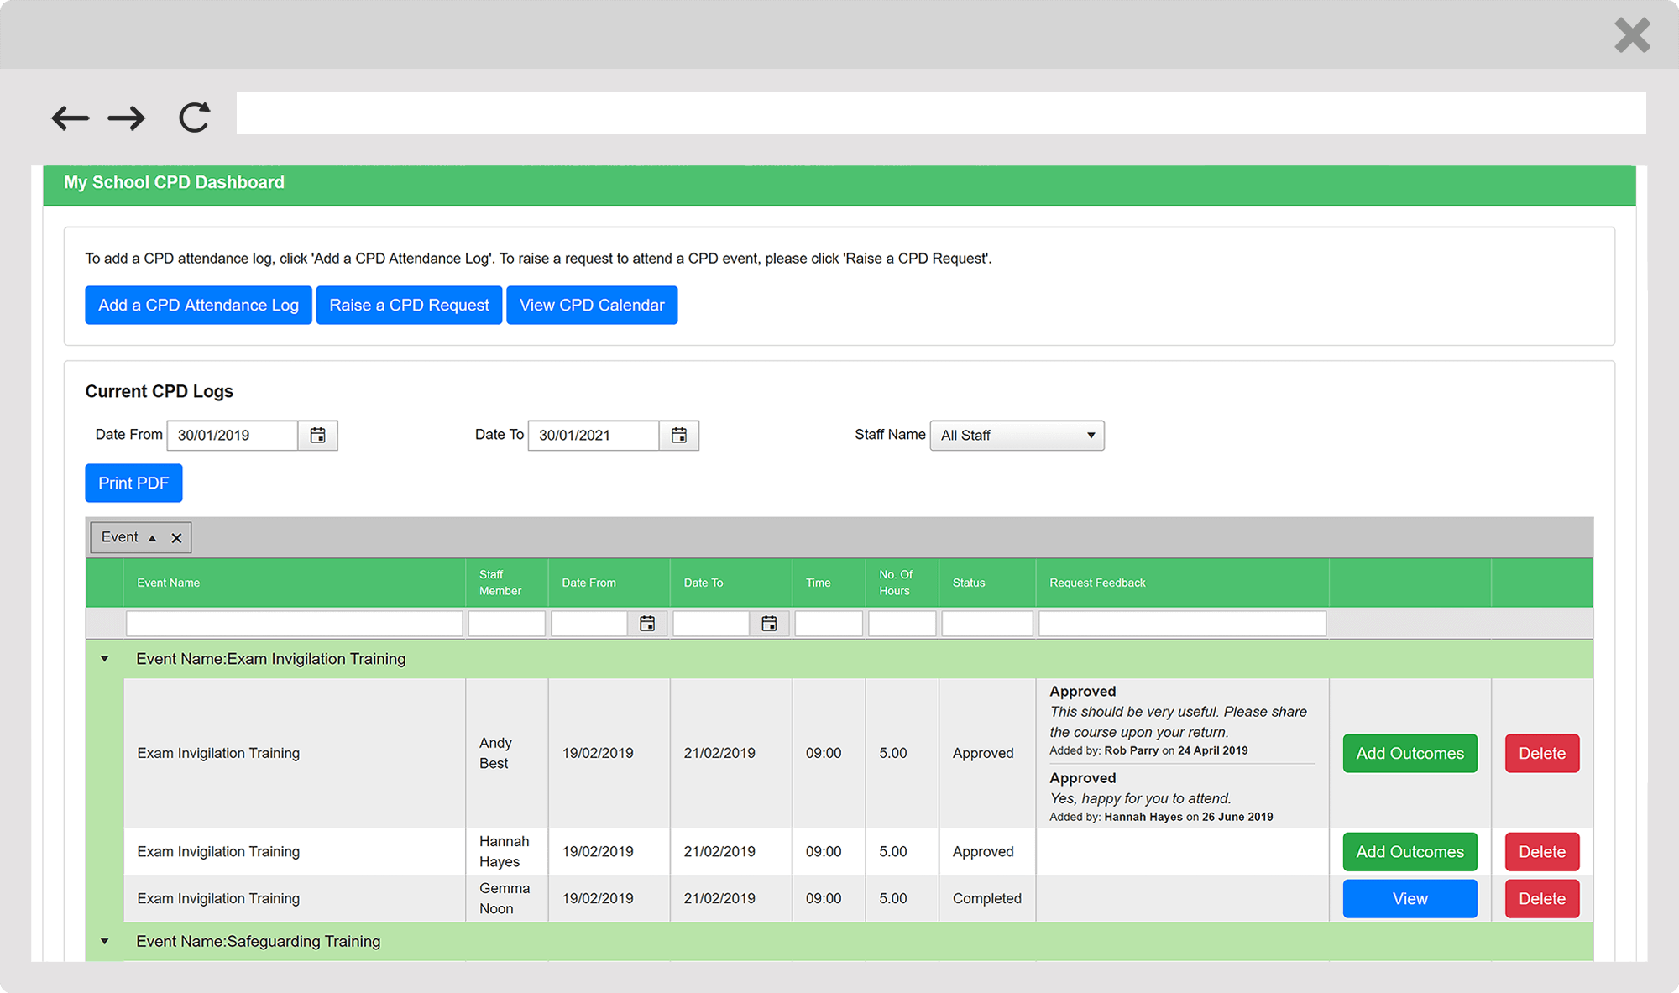Collapse the Safeguarding Training group
Viewport: 1679px width, 993px height.
pos(105,942)
